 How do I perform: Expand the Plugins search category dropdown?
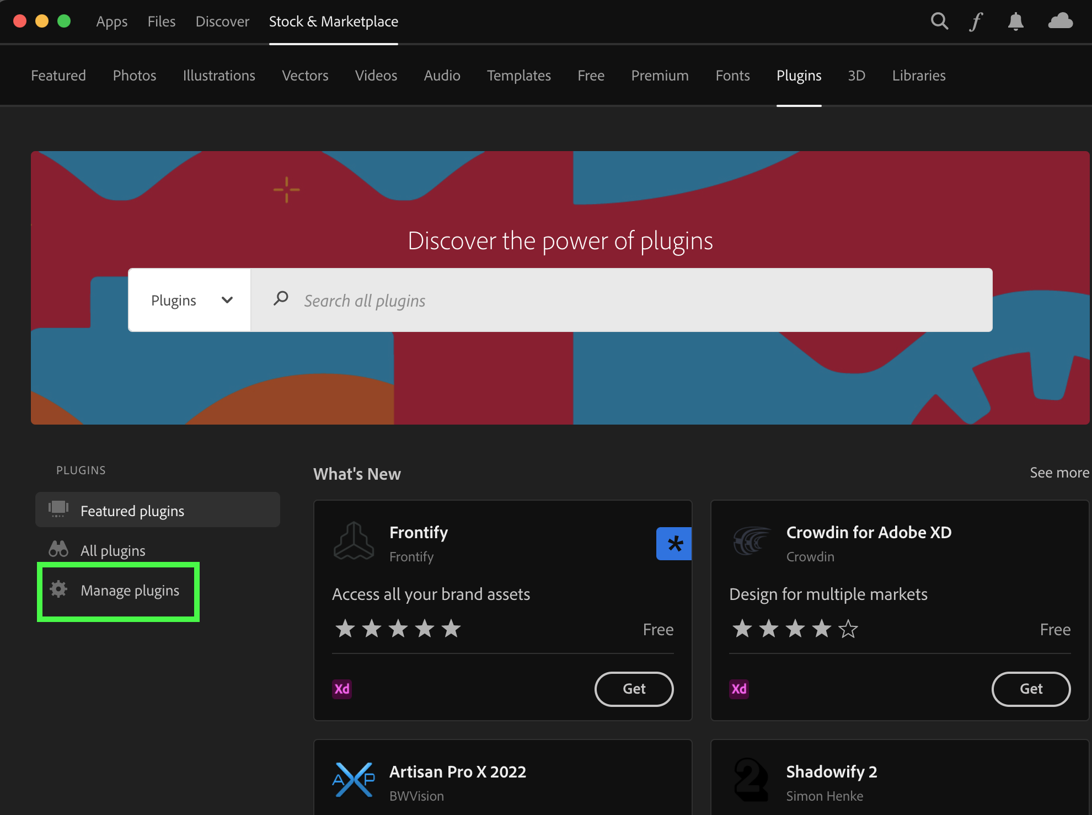pyautogui.click(x=190, y=301)
